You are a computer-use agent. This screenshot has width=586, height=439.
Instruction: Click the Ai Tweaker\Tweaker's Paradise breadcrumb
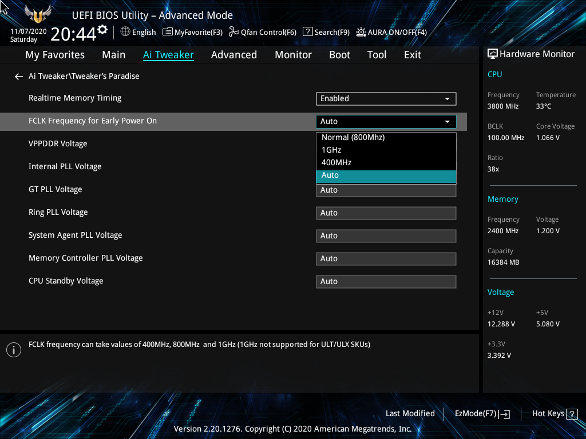(84, 76)
